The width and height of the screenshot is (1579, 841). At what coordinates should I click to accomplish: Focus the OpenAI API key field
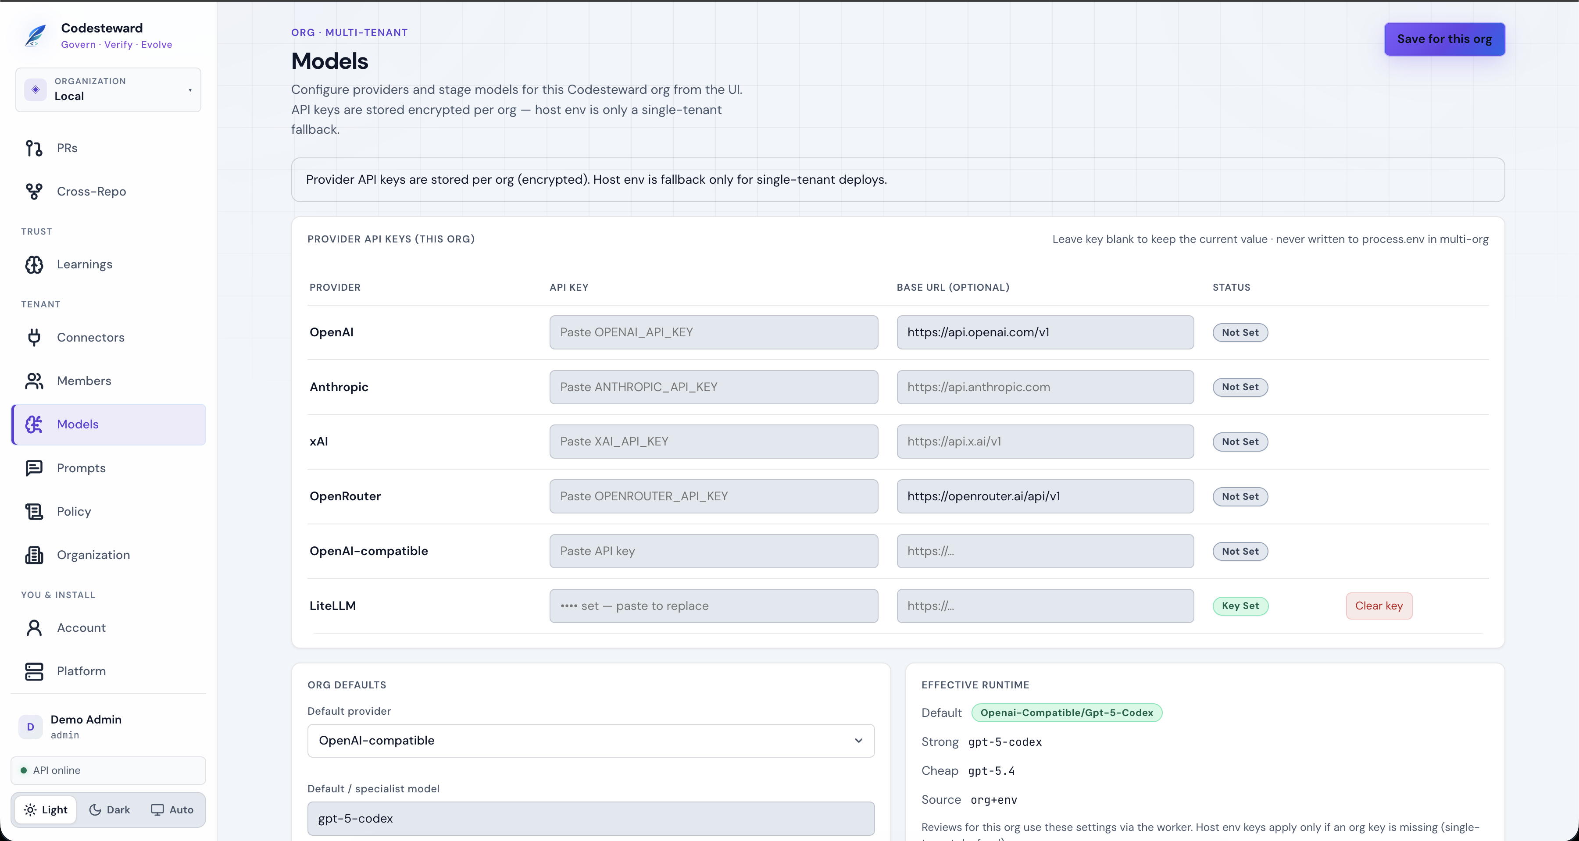714,332
